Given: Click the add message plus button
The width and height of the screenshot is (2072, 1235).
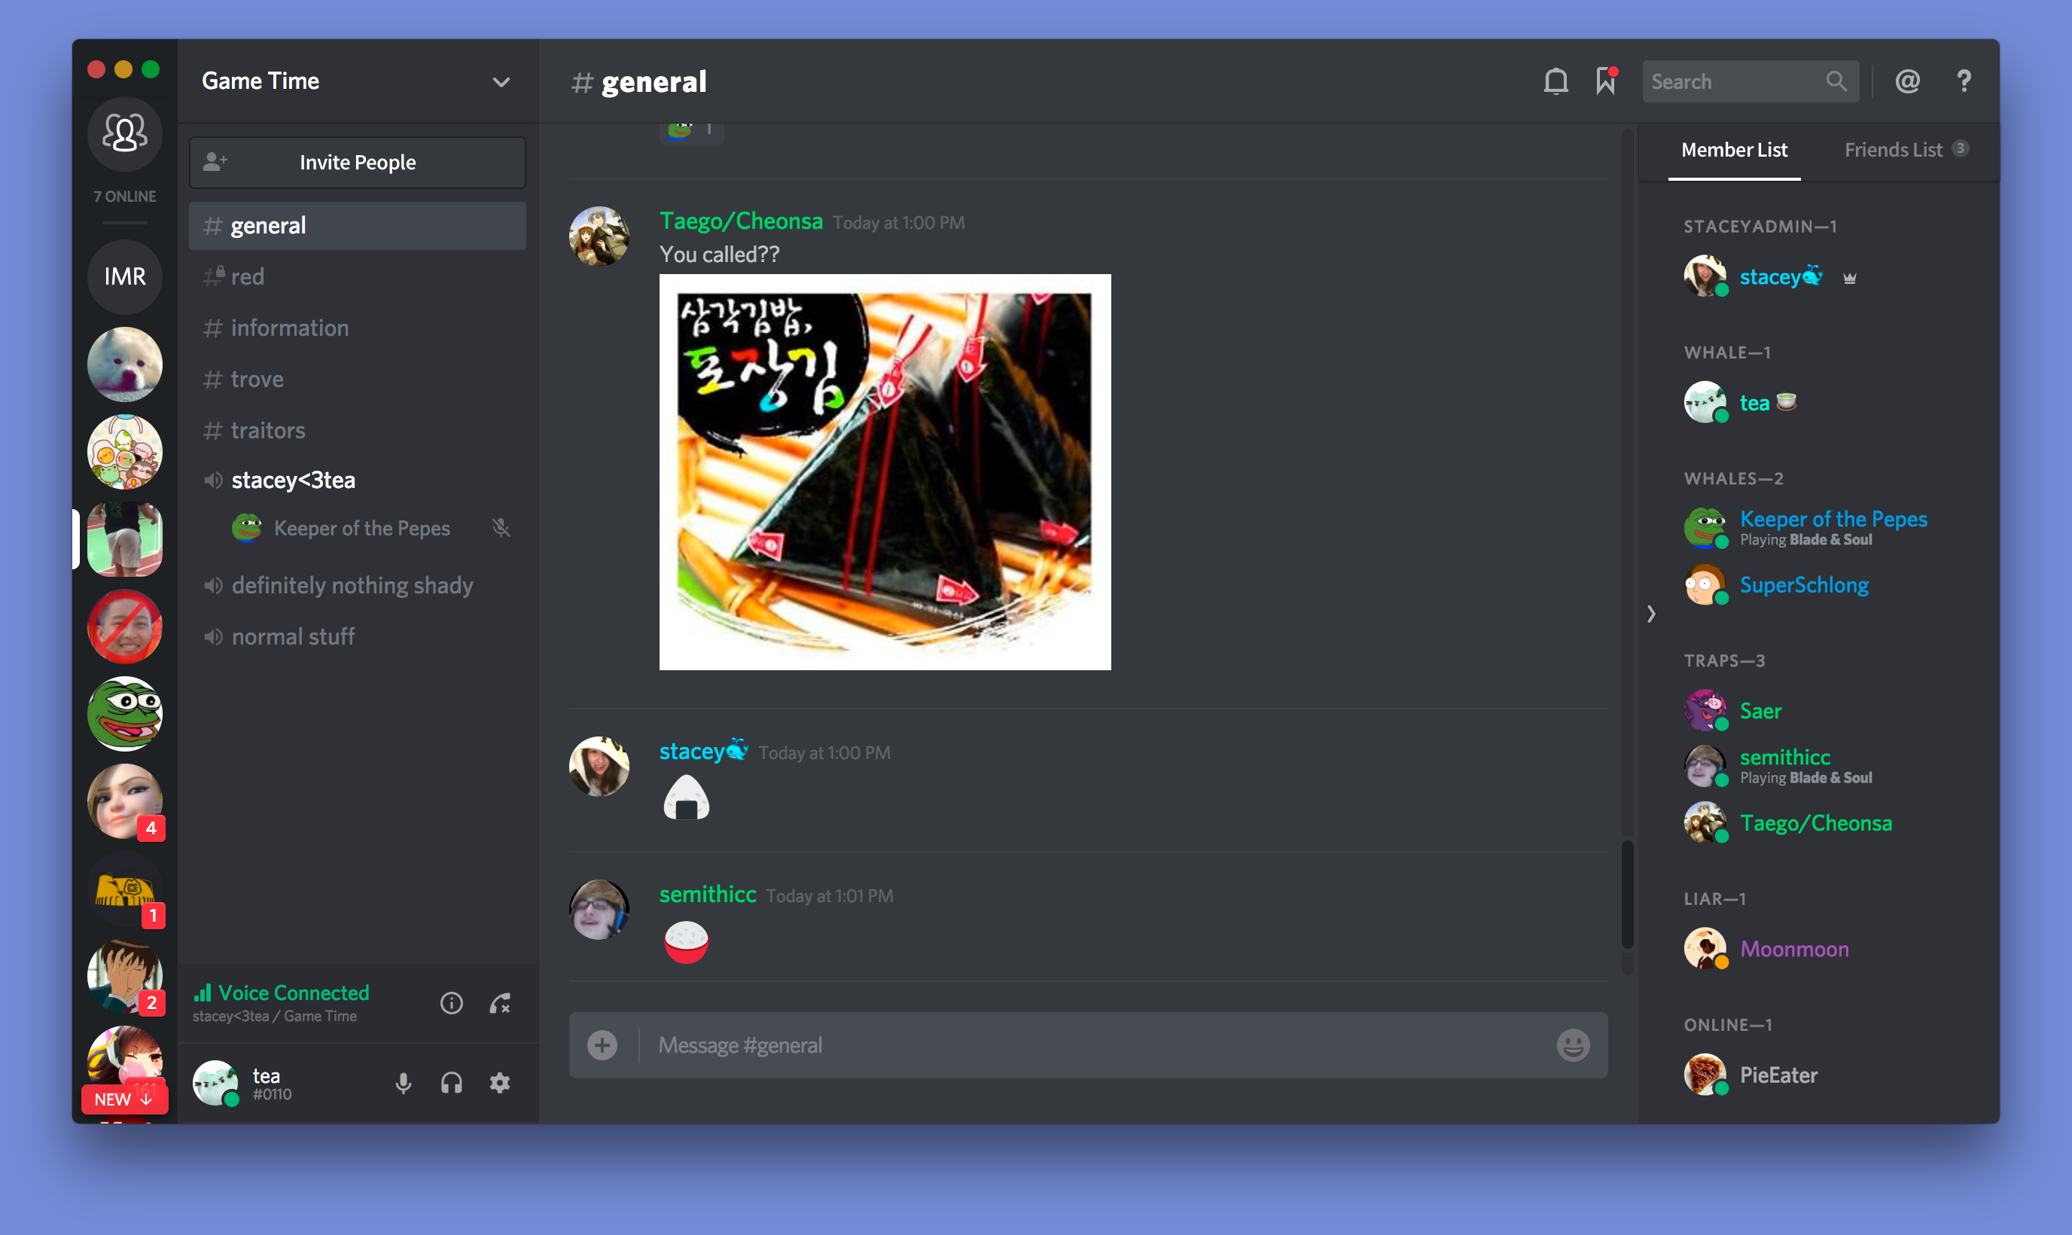Looking at the screenshot, I should [602, 1045].
